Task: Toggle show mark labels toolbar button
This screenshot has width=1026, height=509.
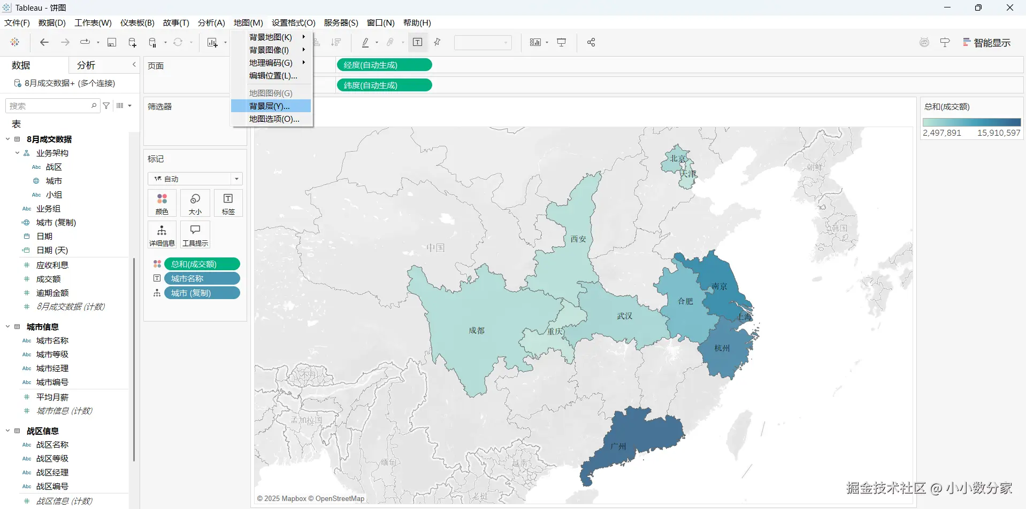Action: click(418, 42)
